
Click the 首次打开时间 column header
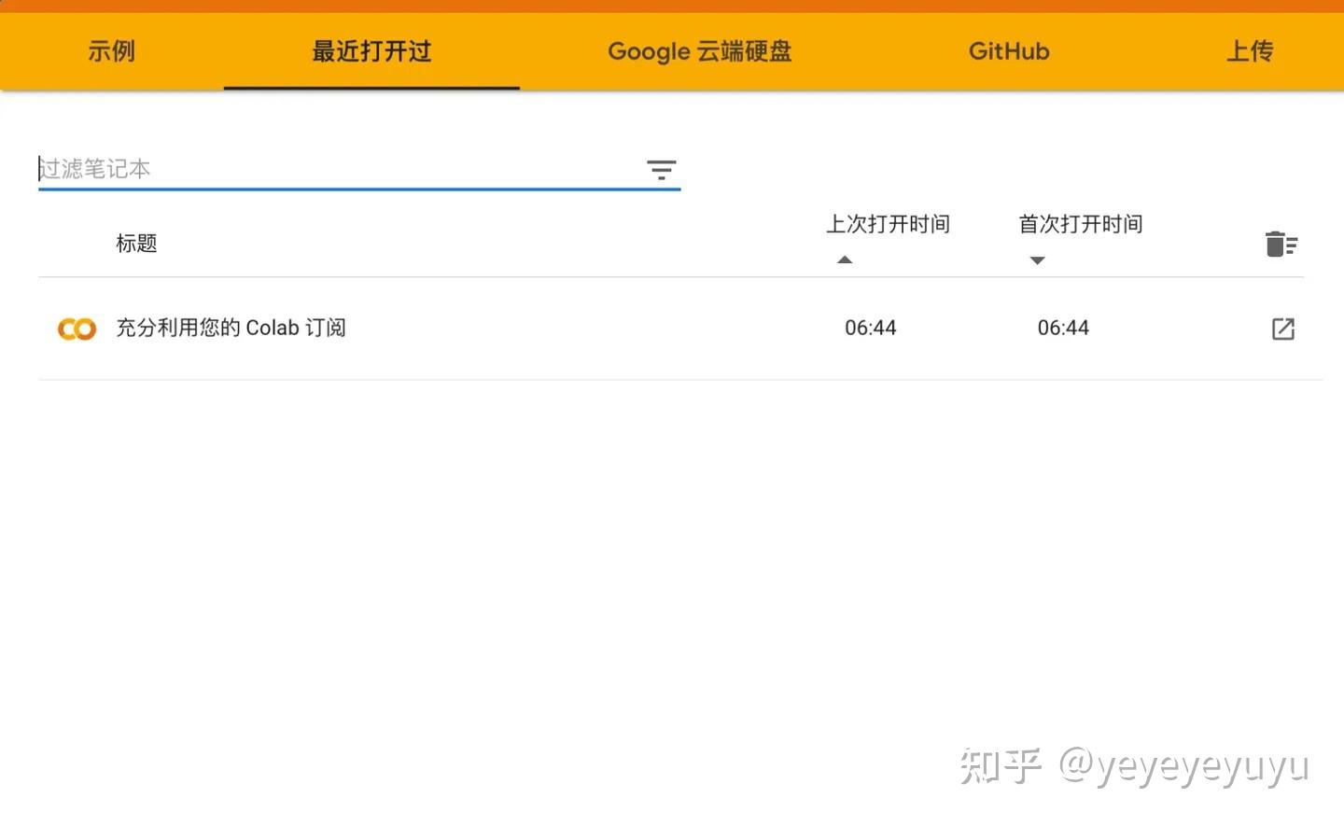(1080, 224)
